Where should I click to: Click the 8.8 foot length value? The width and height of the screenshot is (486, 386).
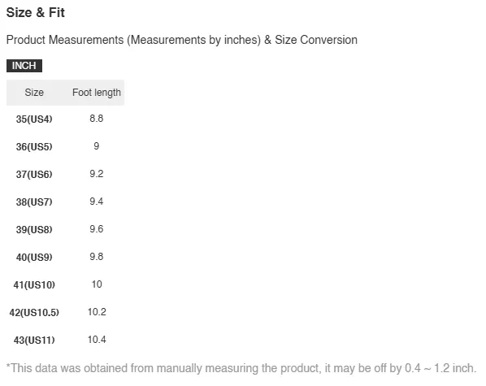(x=97, y=119)
